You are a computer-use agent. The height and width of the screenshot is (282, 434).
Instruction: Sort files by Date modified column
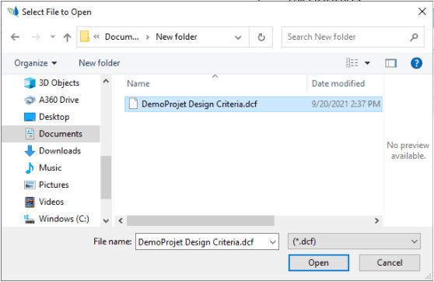(338, 83)
